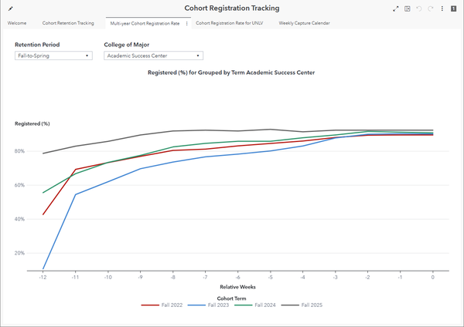
Task: Click the redo arrow icon
Action: tap(431, 8)
